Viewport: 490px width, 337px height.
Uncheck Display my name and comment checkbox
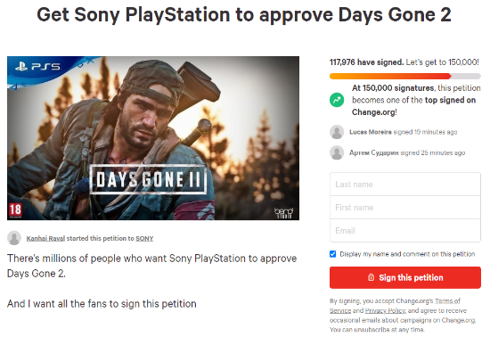pyautogui.click(x=333, y=254)
